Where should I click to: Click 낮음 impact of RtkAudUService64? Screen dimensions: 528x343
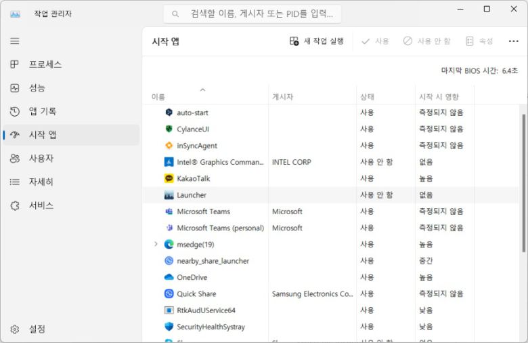coord(426,310)
